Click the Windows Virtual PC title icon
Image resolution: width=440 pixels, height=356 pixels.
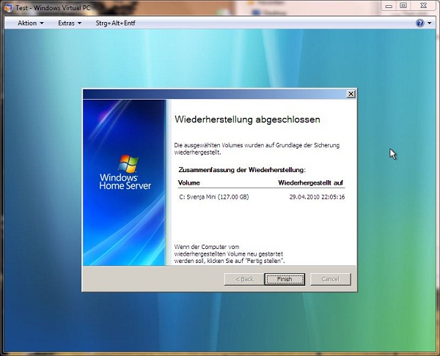click(8, 7)
